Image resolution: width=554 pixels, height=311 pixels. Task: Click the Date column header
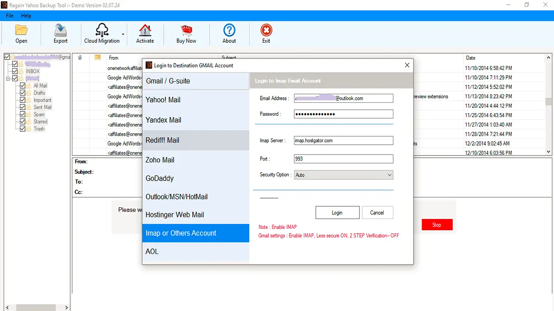[470, 57]
